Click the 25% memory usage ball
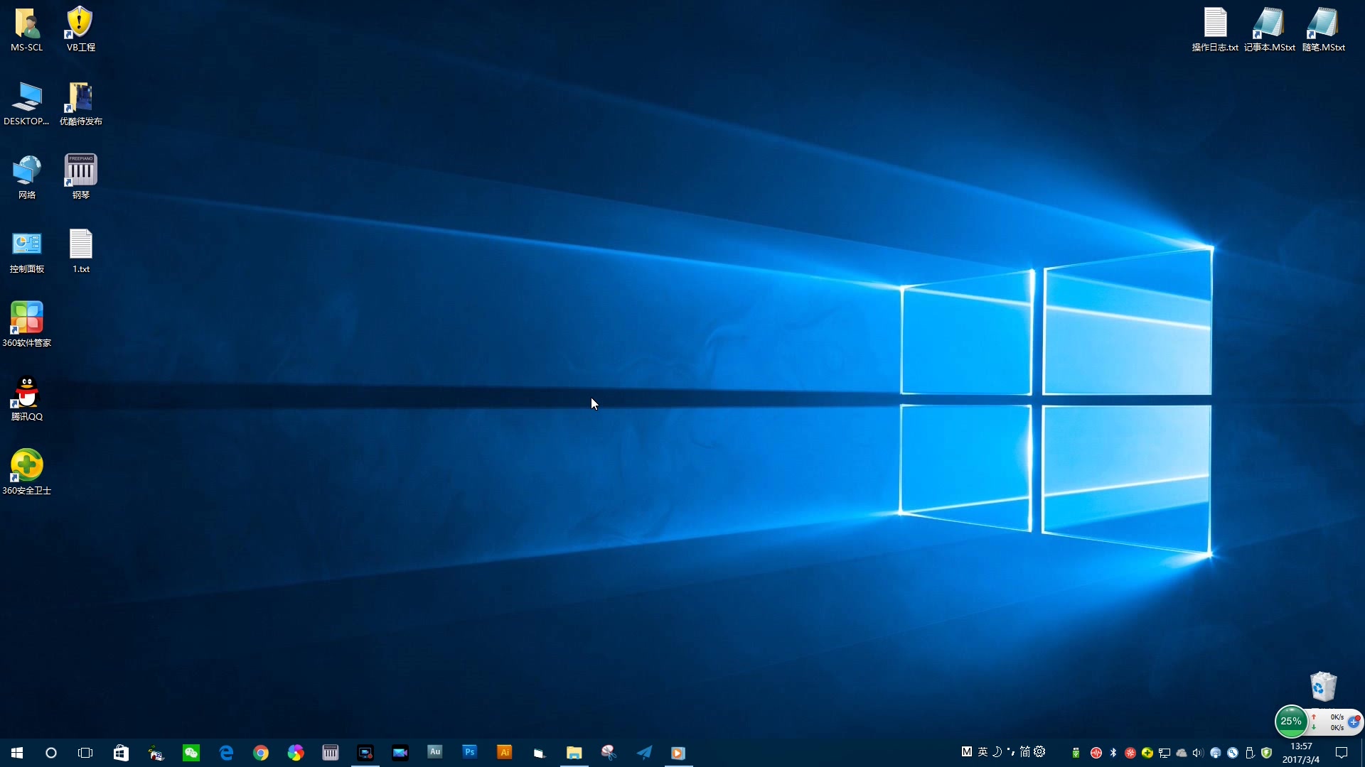Screen dimensions: 1365x767 pos(1291,722)
